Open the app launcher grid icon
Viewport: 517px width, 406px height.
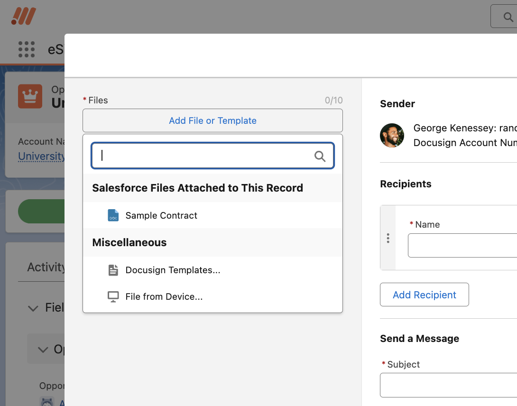tap(27, 49)
